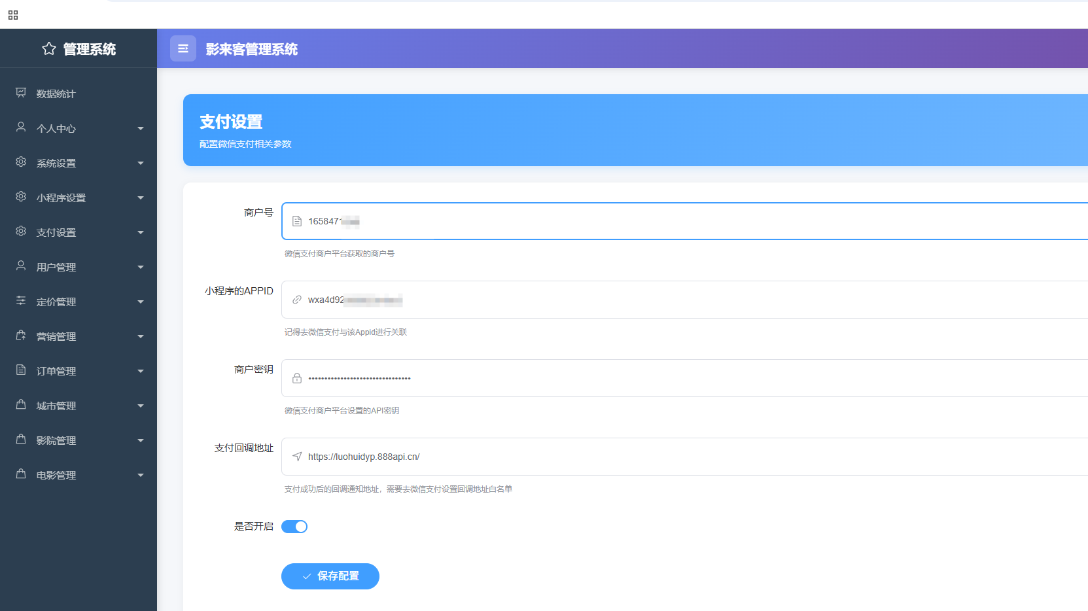Open the 用户管理 menu item
Screen dimensions: 1088x611
[x=56, y=268]
